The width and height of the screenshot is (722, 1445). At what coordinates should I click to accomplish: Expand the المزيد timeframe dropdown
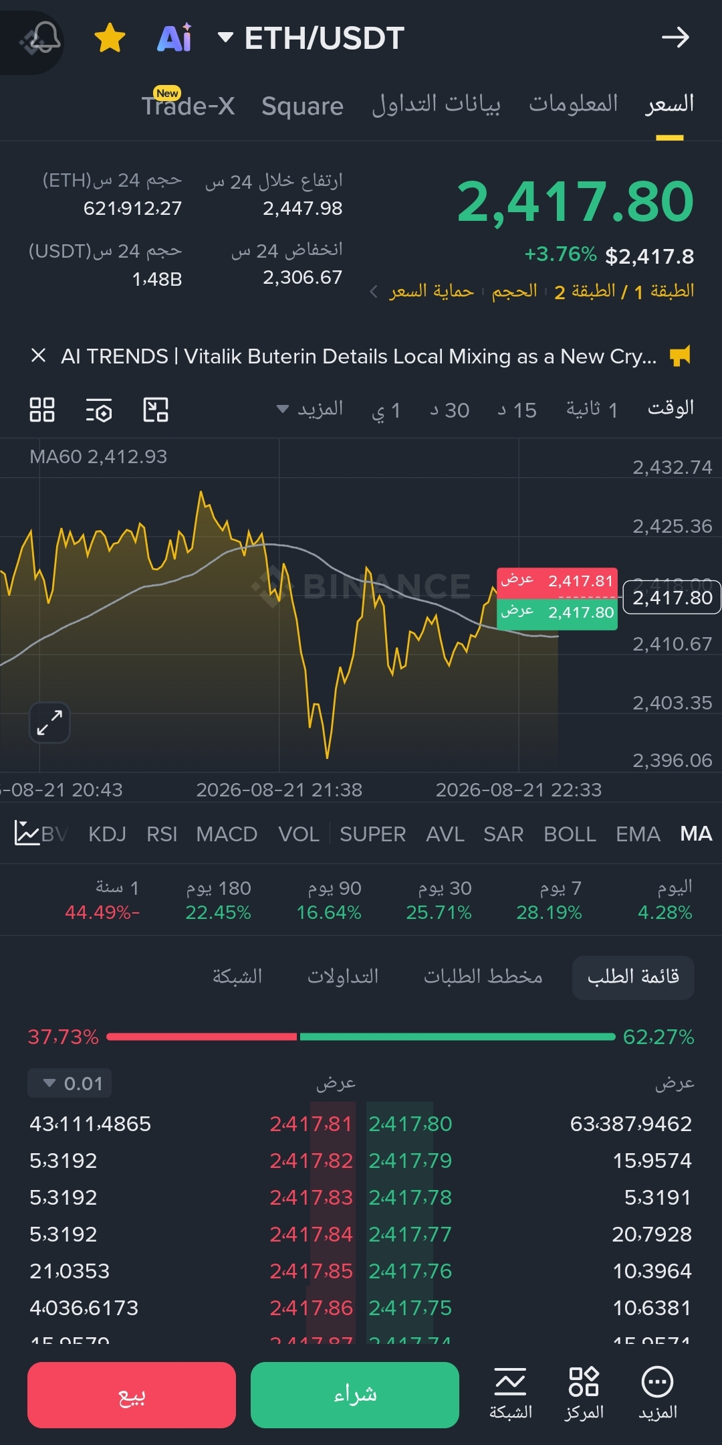coord(310,409)
